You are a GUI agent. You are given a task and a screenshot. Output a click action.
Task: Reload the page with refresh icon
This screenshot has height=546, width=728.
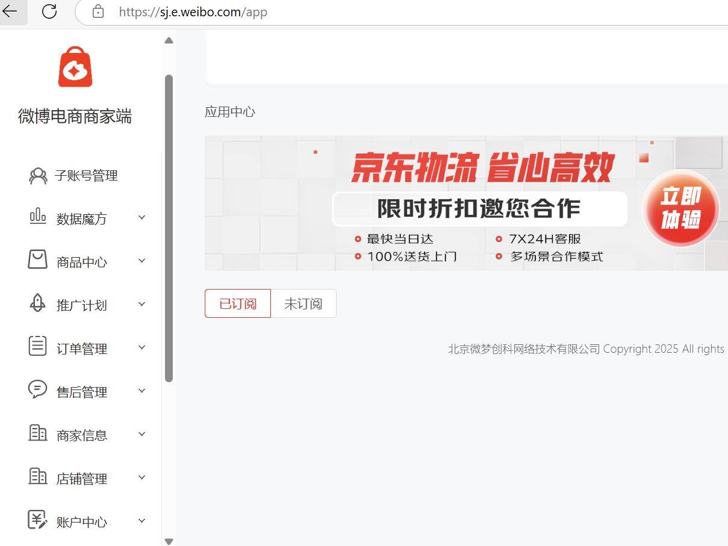click(x=49, y=11)
